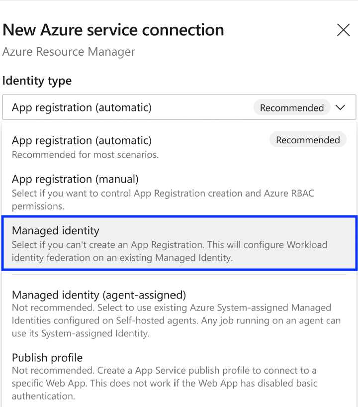Click the Recommended badge on the first list option
Viewport: 358px width, 407px height.
point(308,140)
